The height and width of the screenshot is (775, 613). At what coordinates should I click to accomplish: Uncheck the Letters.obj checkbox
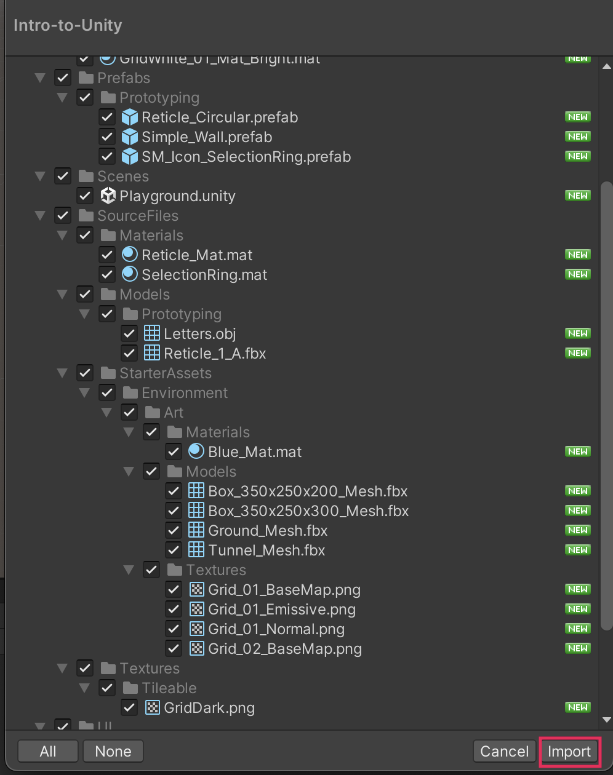click(129, 333)
